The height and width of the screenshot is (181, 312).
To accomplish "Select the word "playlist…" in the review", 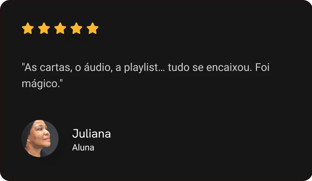I will pyautogui.click(x=145, y=68).
